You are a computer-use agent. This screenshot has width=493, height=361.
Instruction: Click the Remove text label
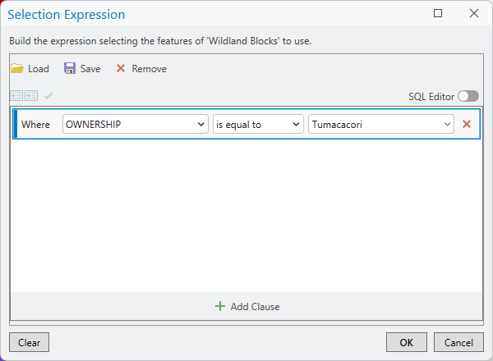pyautogui.click(x=149, y=69)
